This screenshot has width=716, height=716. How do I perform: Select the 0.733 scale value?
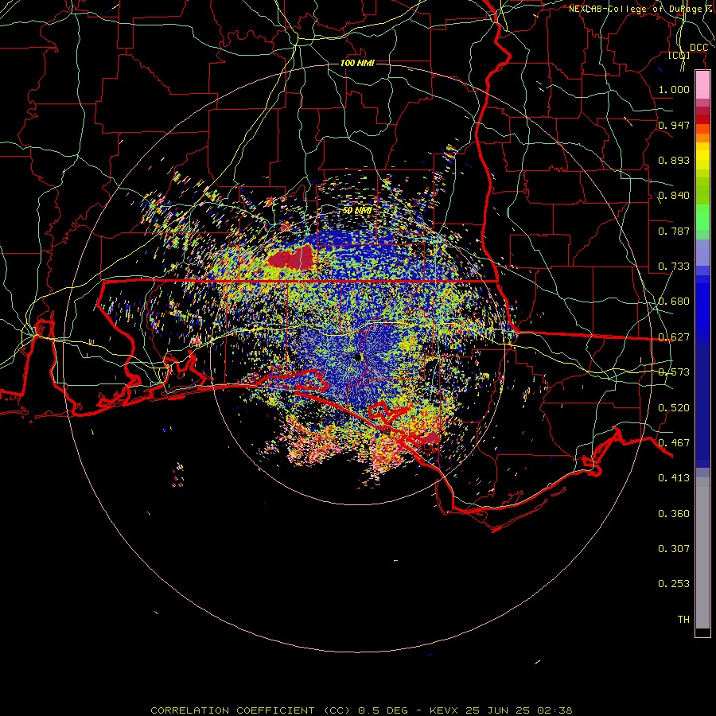pos(674,267)
